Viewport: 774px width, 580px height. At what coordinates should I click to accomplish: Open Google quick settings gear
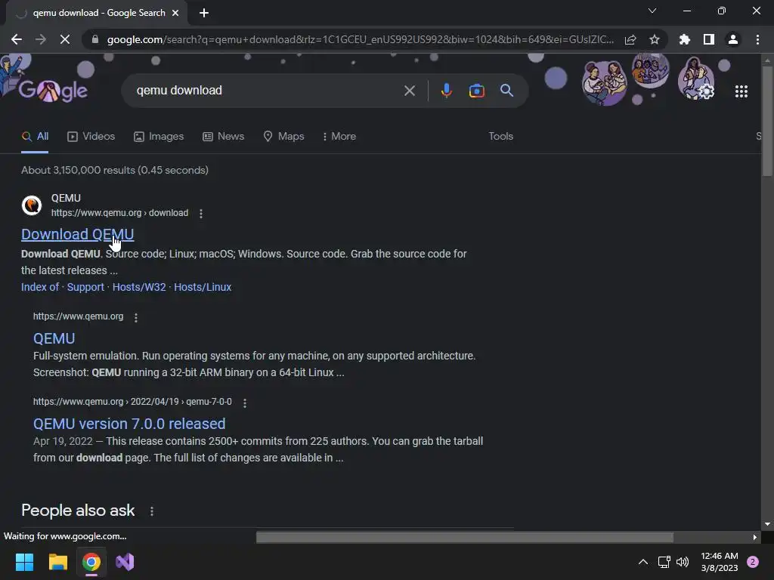pos(707,91)
